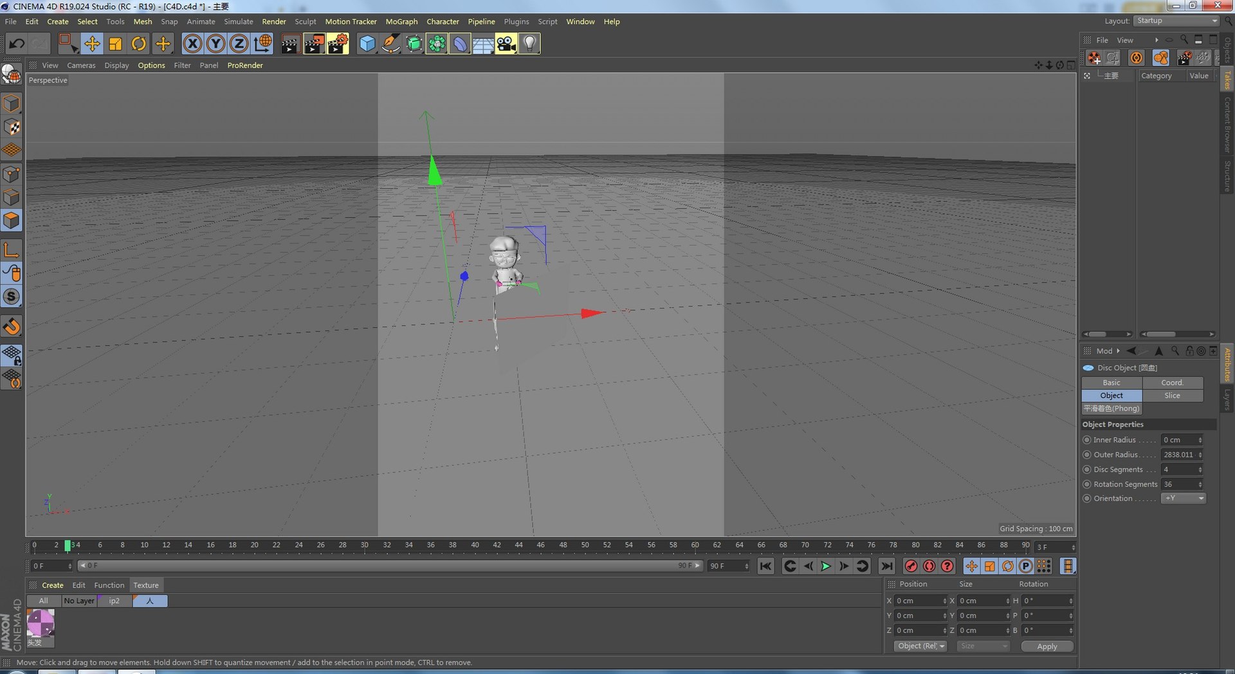Image resolution: width=1235 pixels, height=674 pixels.
Task: Click Inner Radius animation circle
Action: click(1087, 440)
